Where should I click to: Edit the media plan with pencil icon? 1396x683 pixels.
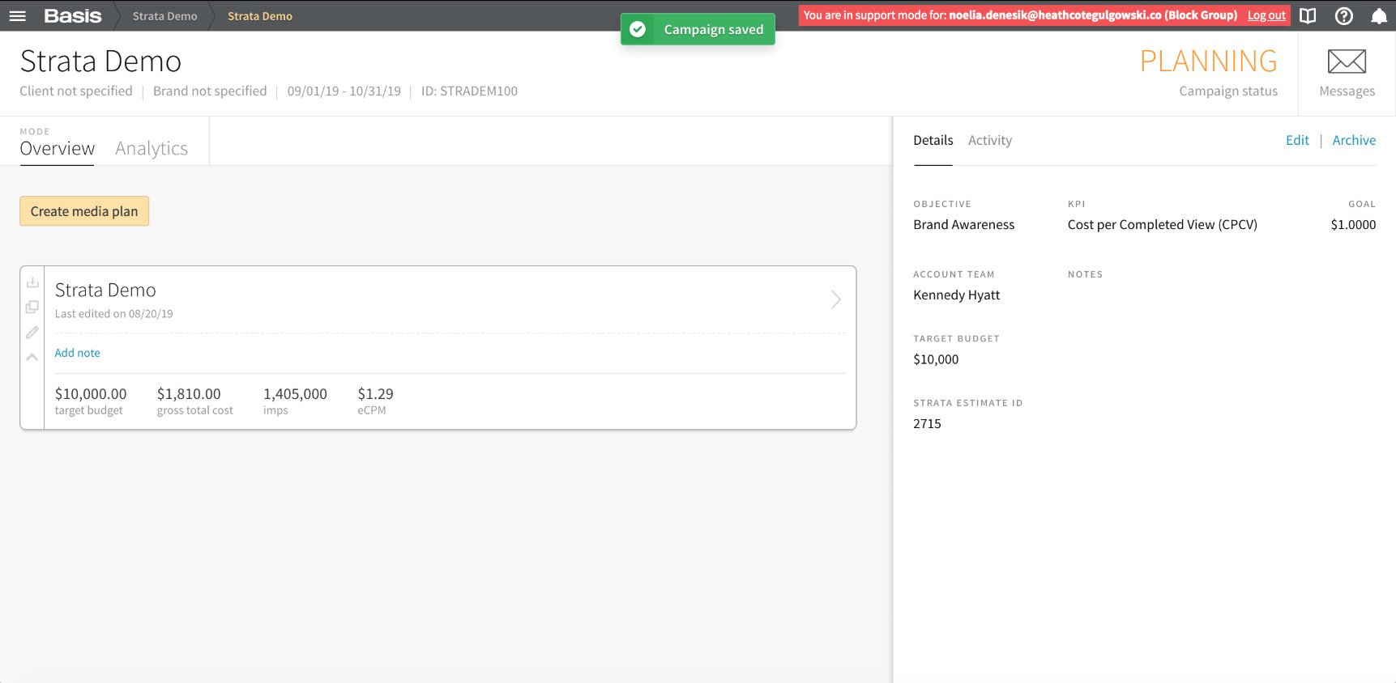32,332
